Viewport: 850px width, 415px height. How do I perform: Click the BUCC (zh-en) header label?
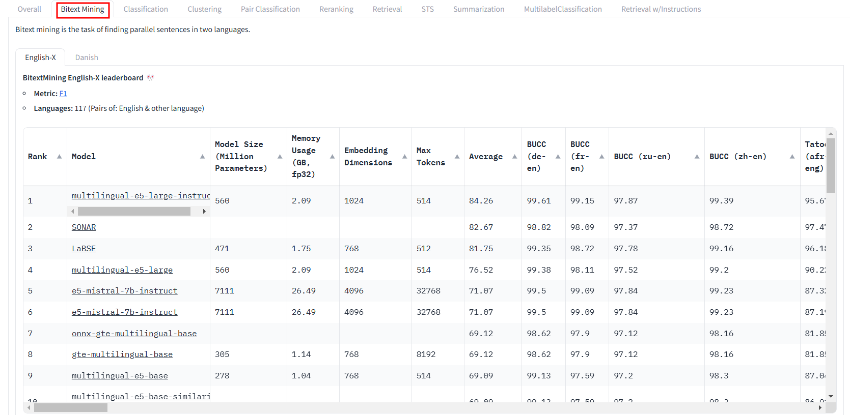coord(738,157)
